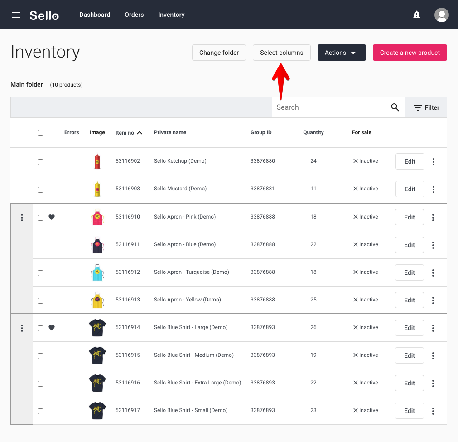Expand the Actions dropdown
458x442 pixels.
(x=342, y=53)
